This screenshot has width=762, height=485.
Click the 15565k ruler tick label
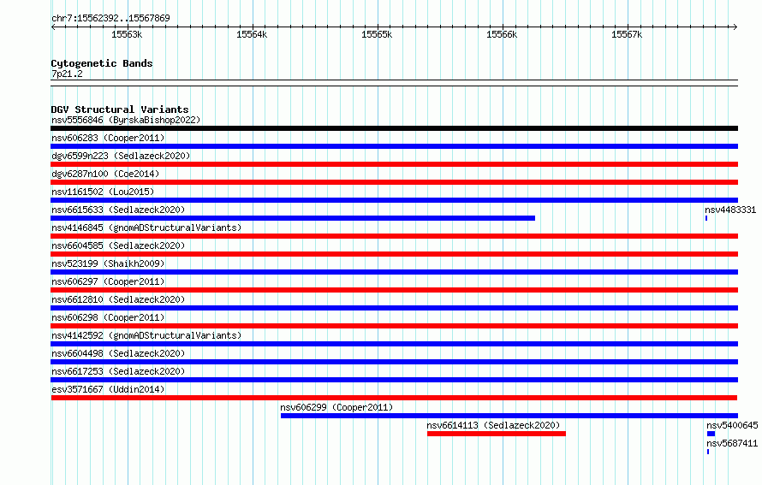coord(377,34)
